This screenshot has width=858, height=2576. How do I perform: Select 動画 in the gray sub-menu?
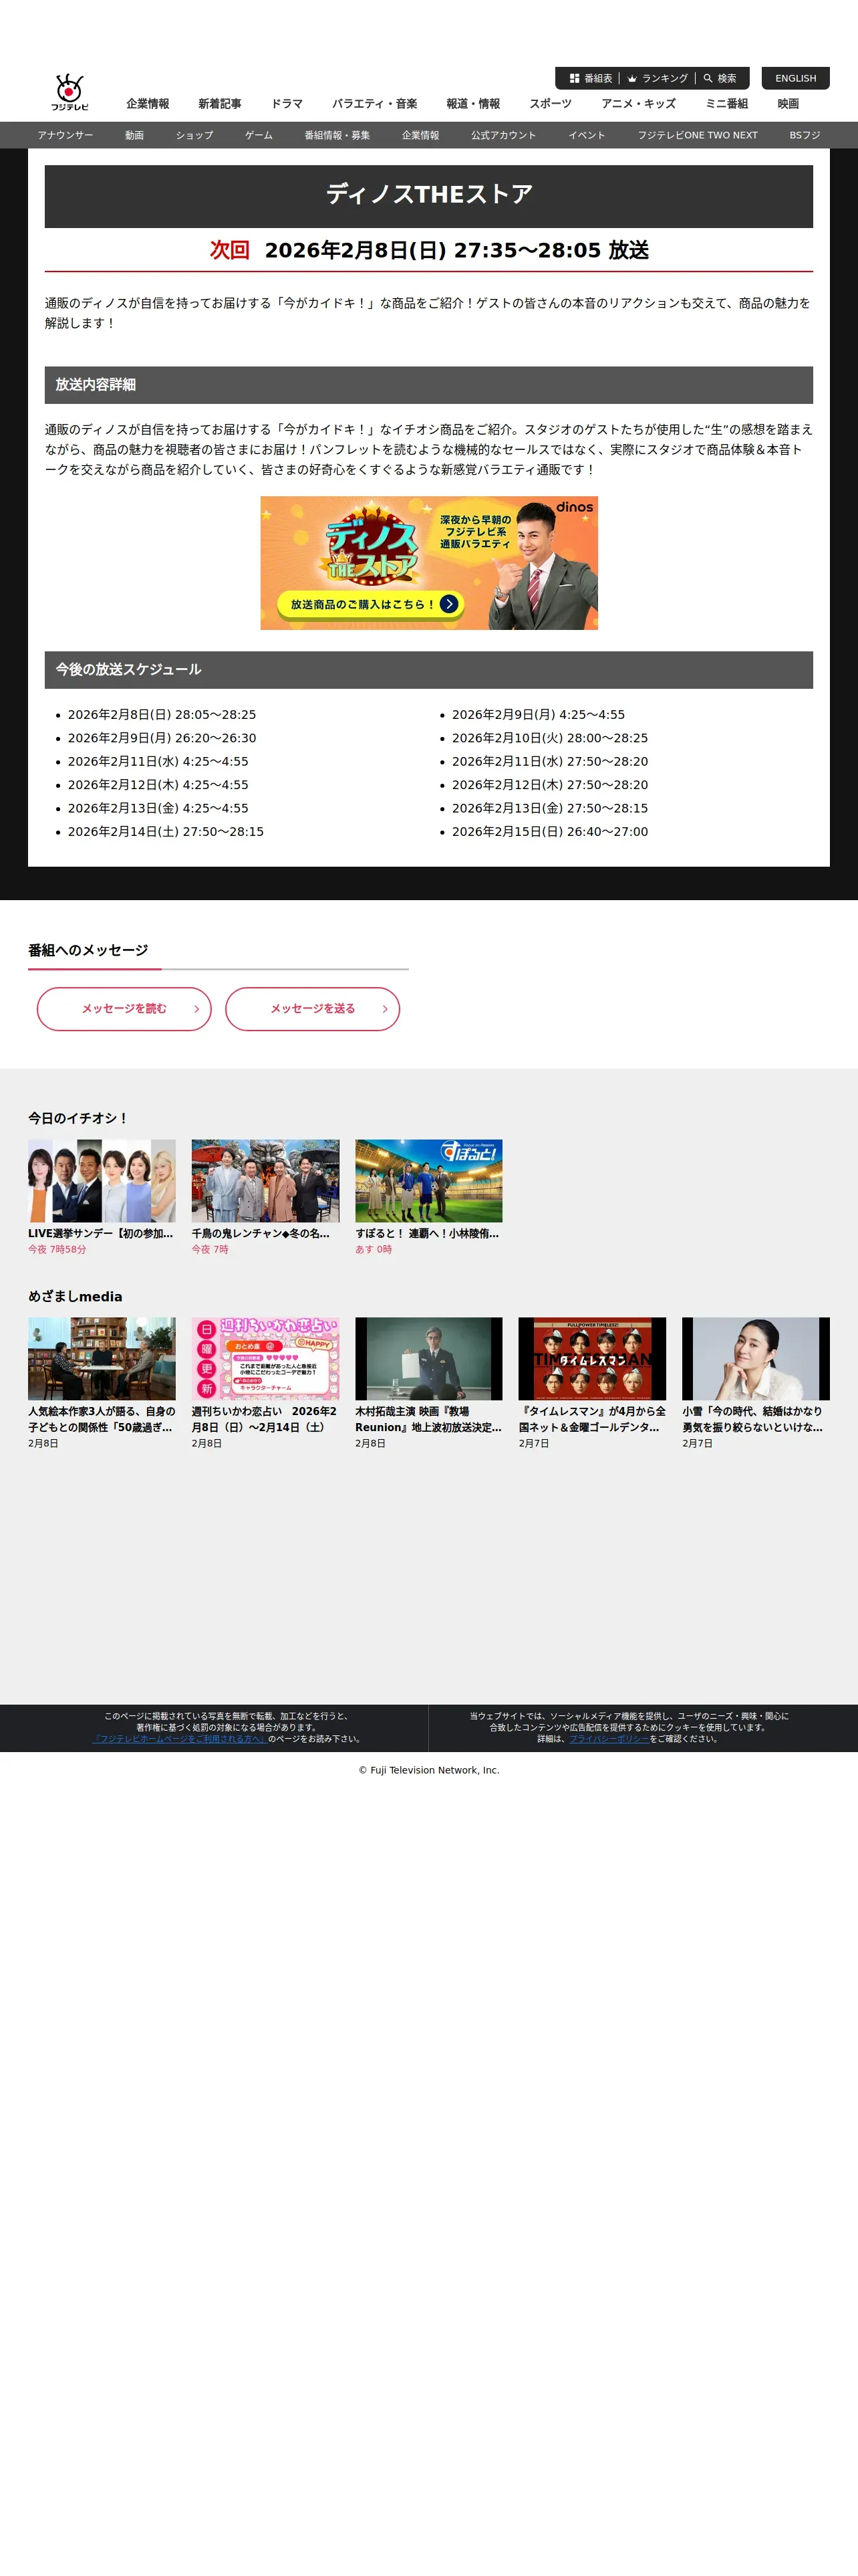135,135
